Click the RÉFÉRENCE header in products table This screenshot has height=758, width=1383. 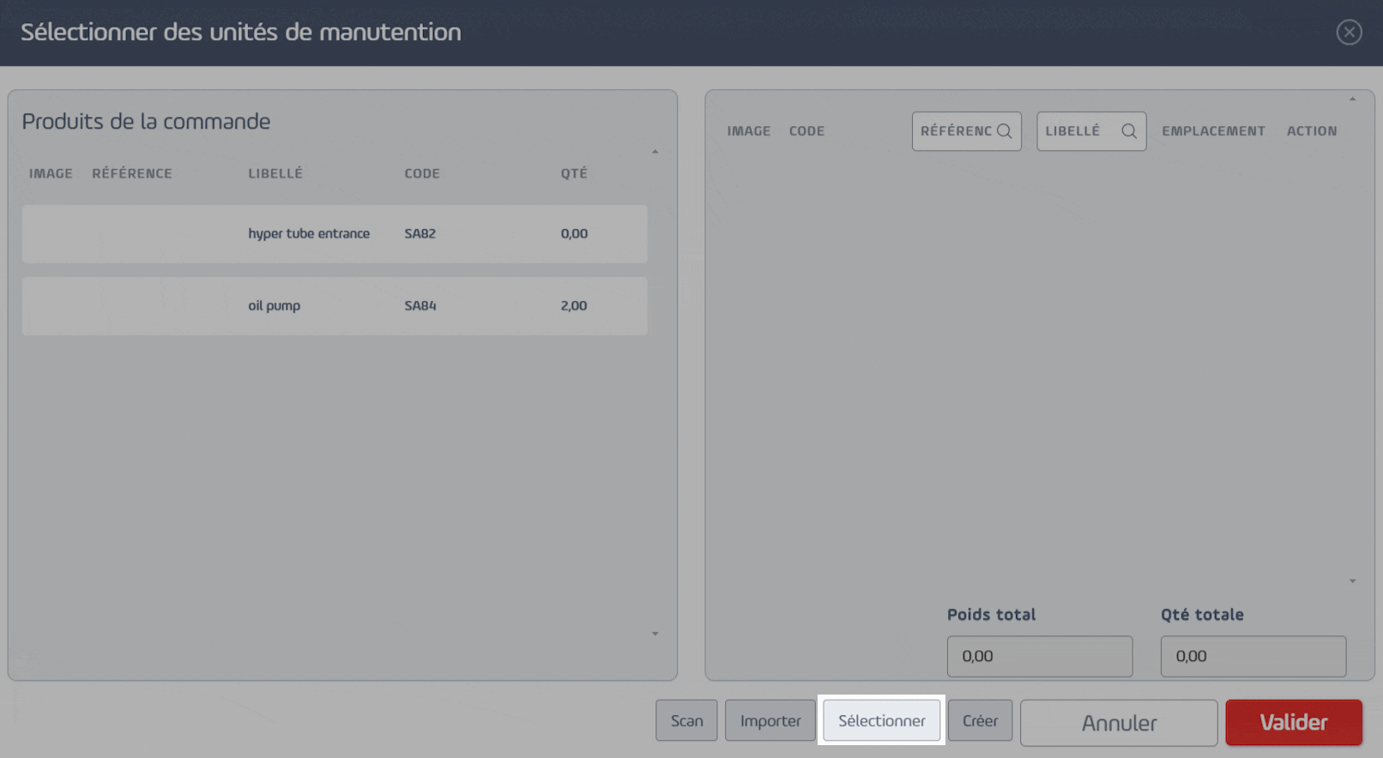[132, 173]
